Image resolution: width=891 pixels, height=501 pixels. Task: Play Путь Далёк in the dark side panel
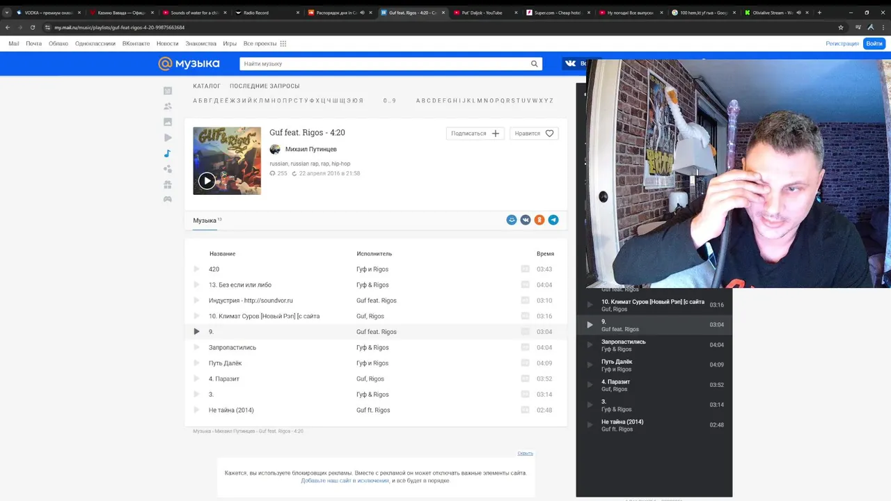coord(590,365)
